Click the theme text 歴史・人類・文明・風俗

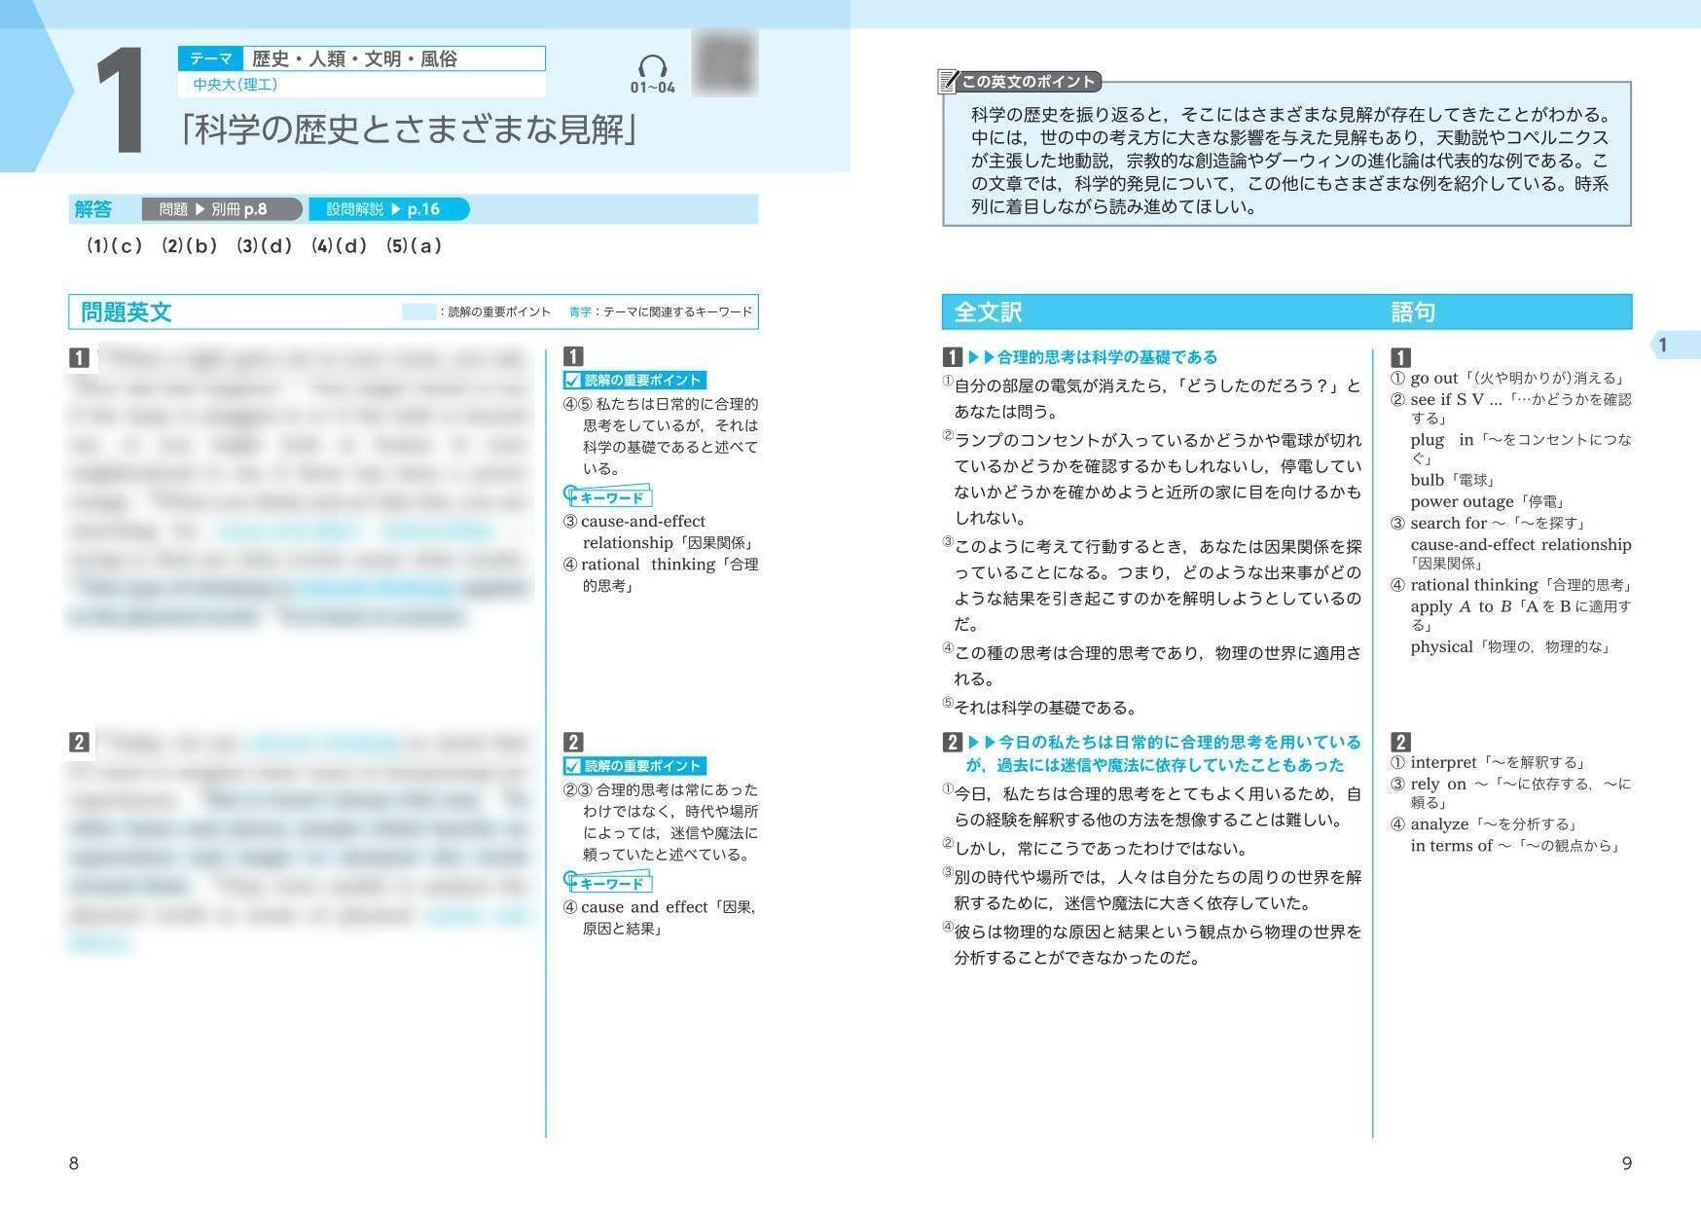coord(355,59)
